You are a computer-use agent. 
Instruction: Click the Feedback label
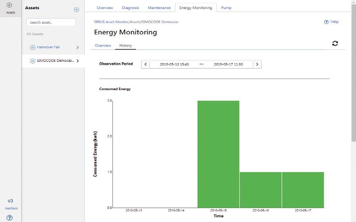point(11,208)
